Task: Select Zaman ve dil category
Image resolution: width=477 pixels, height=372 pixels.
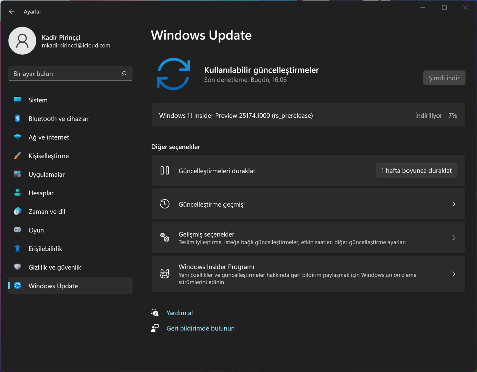Action: coord(70,211)
